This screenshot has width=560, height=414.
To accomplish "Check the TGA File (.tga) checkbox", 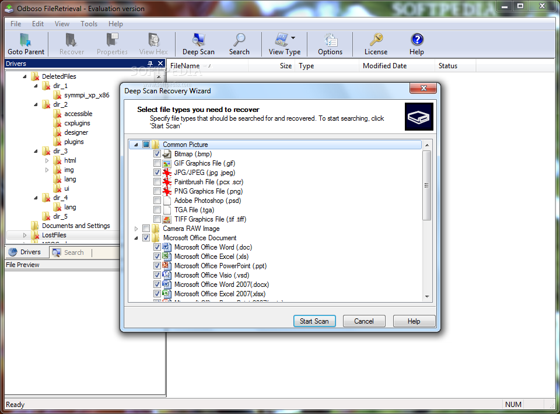I will point(157,210).
